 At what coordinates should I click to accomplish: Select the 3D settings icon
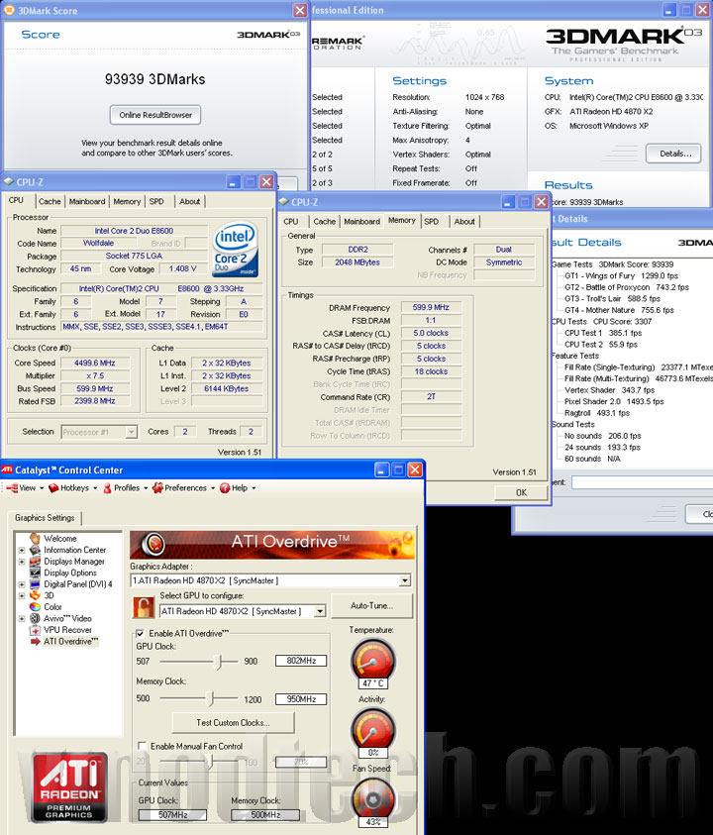point(35,595)
